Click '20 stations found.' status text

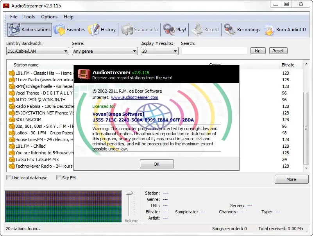[x=23, y=229]
